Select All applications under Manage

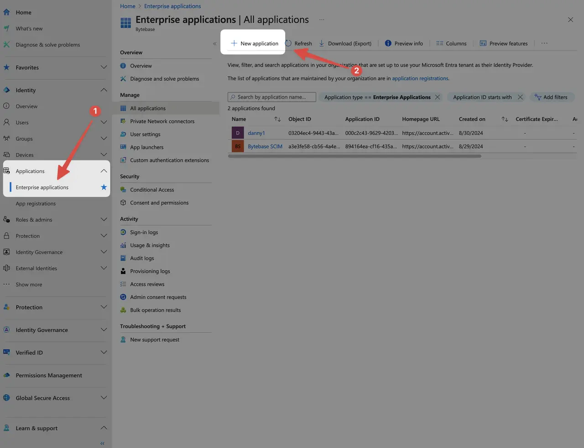(147, 108)
